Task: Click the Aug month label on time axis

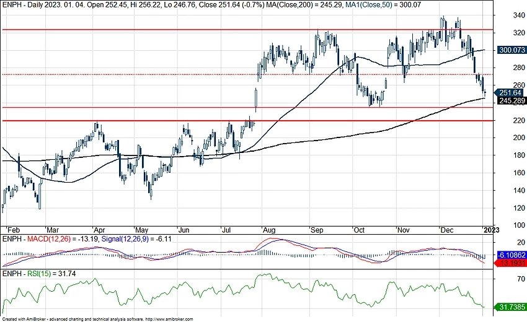Action: pos(269,230)
